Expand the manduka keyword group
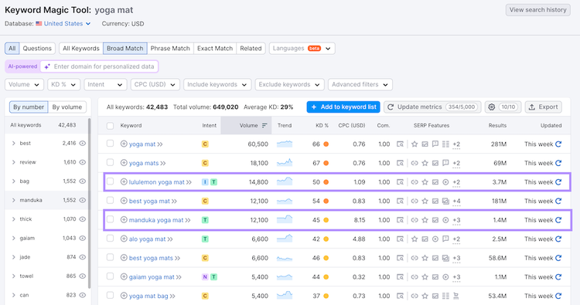The image size is (580, 305). (x=14, y=200)
